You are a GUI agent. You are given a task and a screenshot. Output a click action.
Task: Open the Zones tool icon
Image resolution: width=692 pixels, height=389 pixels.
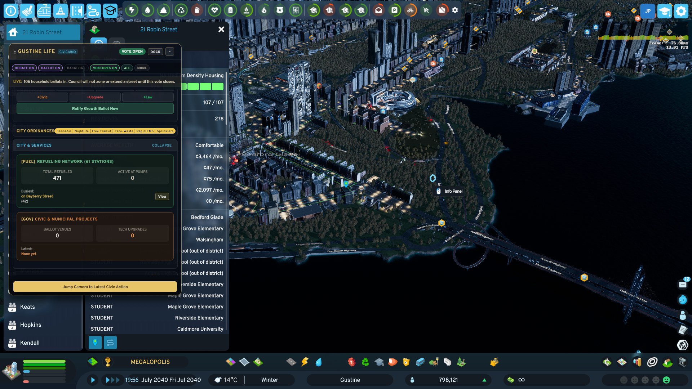pyautogui.click(x=231, y=362)
